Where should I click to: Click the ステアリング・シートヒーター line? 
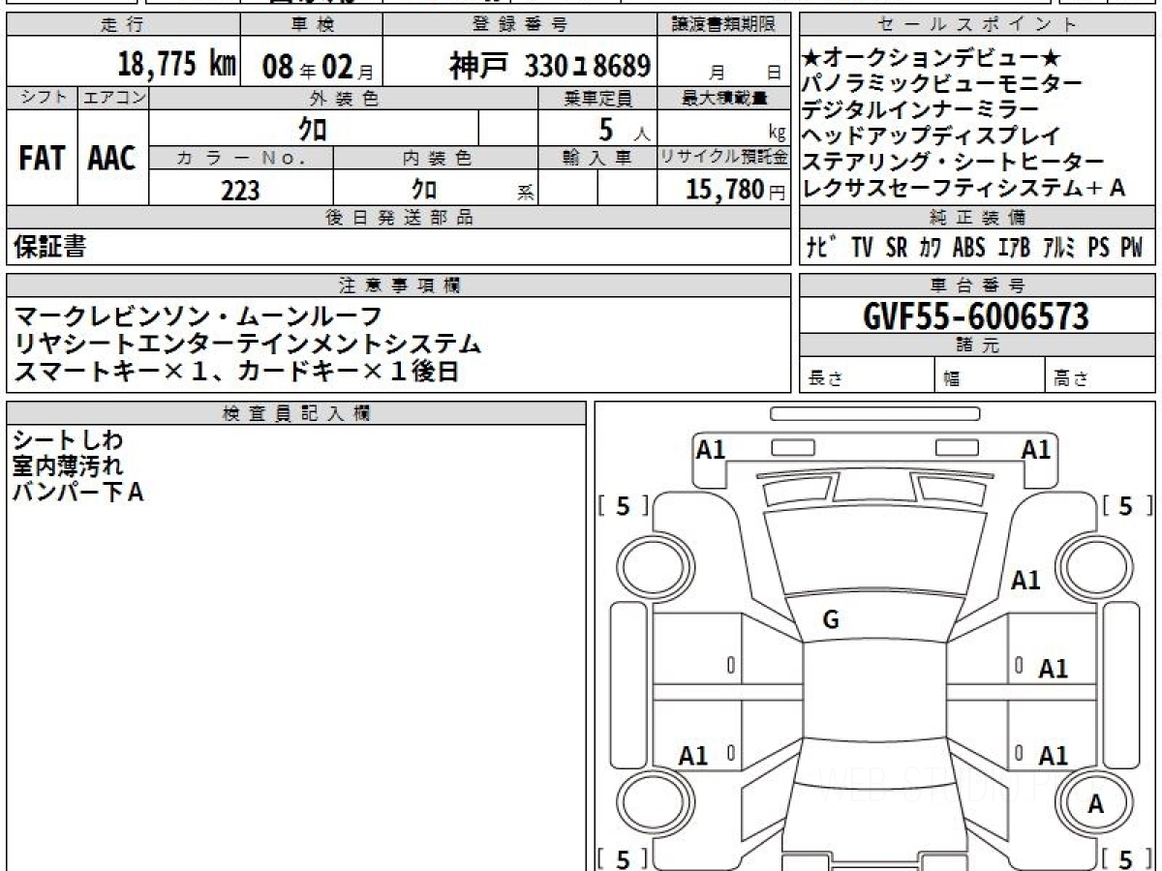(954, 163)
